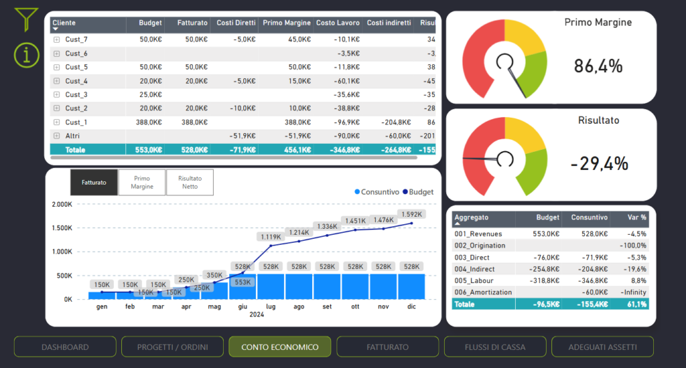Go to the DASHBOARD page

(x=65, y=347)
